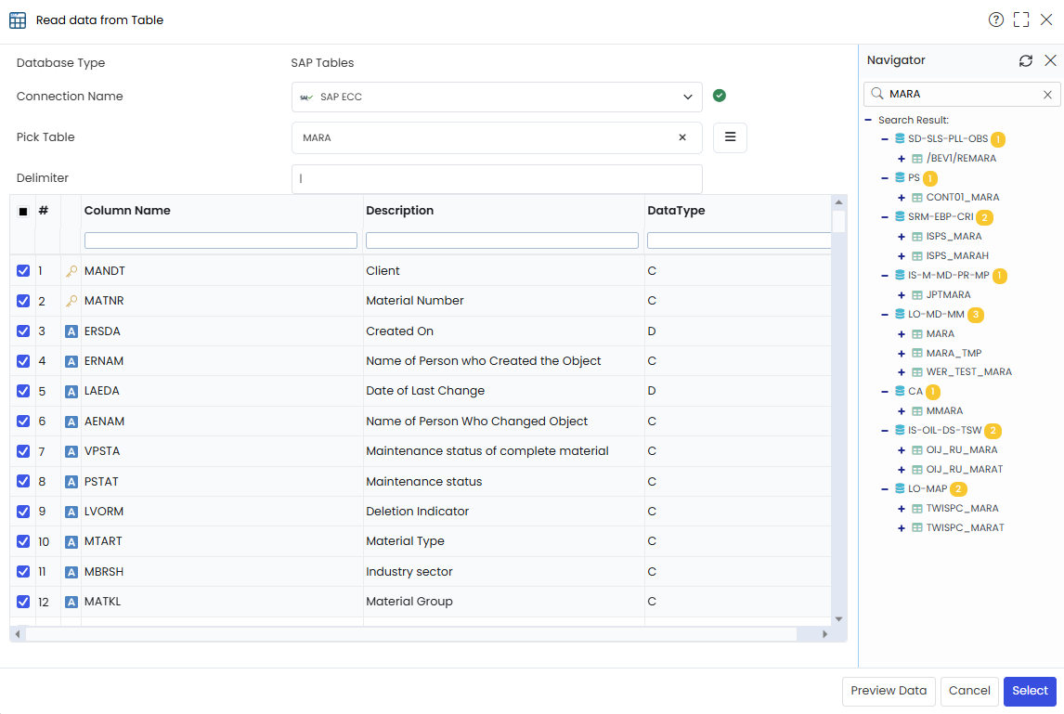The width and height of the screenshot is (1064, 714).
Task: Refresh the Navigator panel
Action: pyautogui.click(x=1025, y=60)
